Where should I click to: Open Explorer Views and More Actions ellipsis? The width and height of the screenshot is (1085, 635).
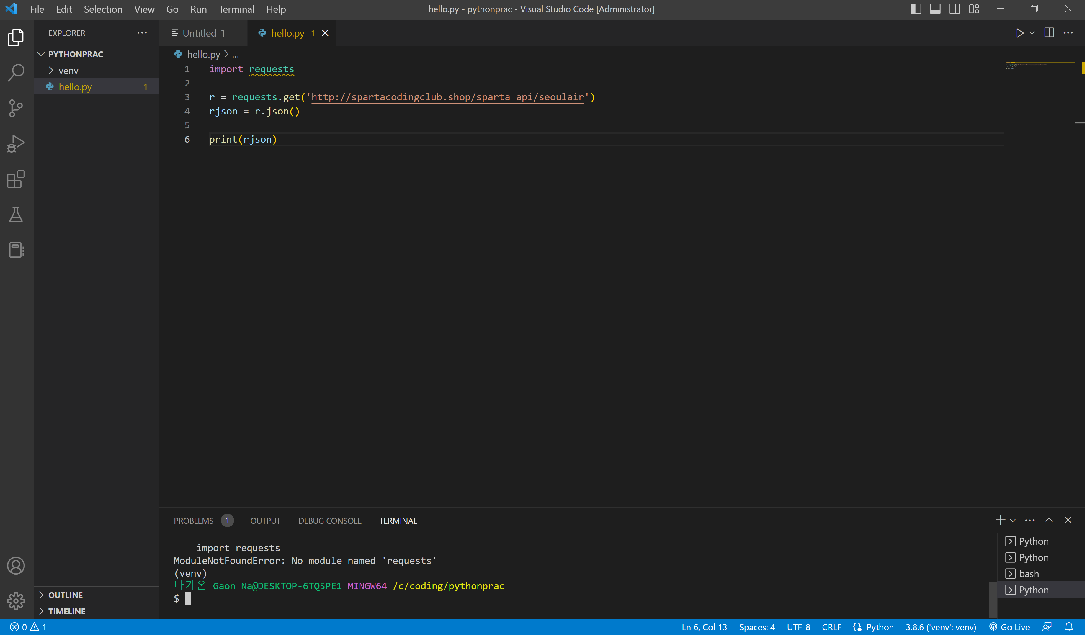click(142, 33)
